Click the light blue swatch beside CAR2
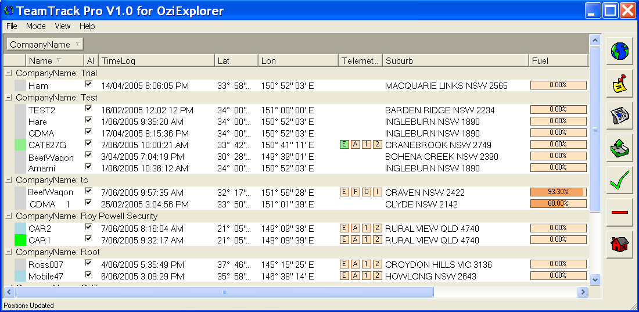 20,228
